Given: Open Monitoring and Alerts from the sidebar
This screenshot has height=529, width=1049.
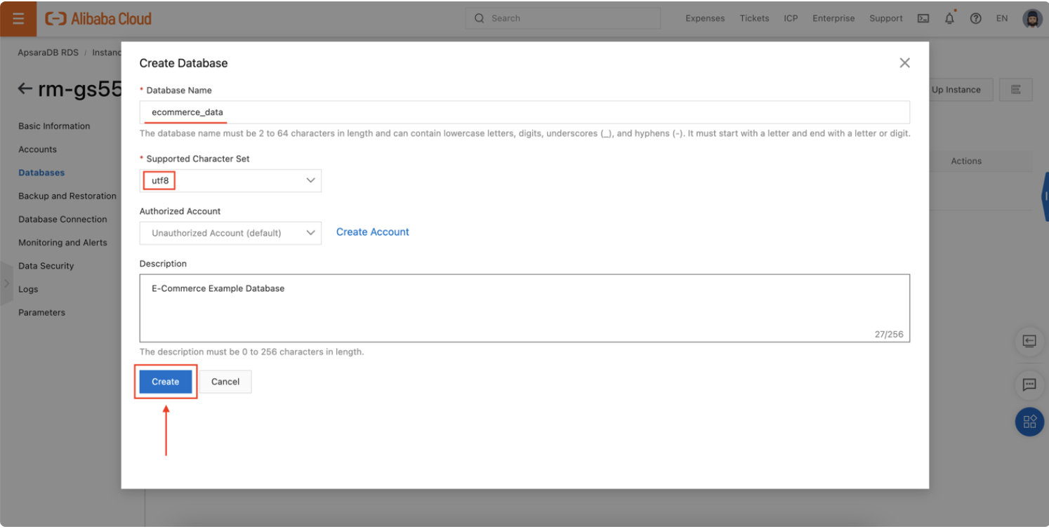Looking at the screenshot, I should click(62, 242).
